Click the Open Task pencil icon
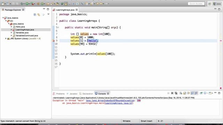Image resolution: width=223 pixels, height=125 pixels. click(52, 4)
